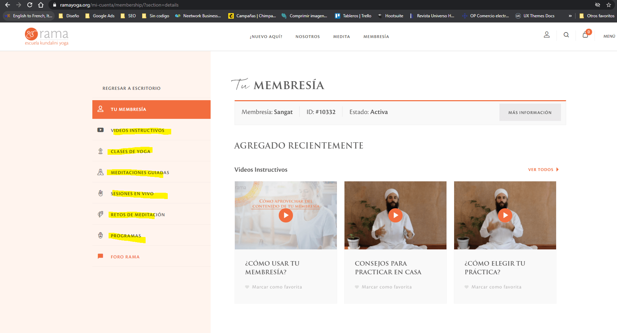Expand the hidden bookmarks chevron
Viewport: 617px width, 333px height.
(570, 16)
